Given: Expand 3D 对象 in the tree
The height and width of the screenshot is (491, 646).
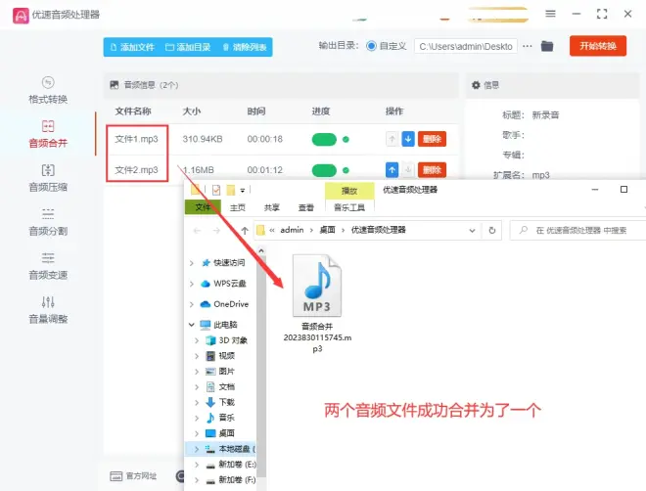Looking at the screenshot, I should (197, 340).
